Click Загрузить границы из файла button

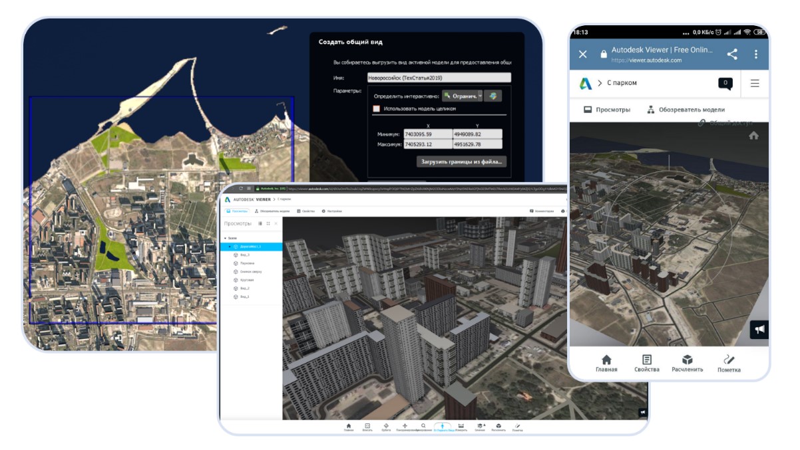(462, 162)
